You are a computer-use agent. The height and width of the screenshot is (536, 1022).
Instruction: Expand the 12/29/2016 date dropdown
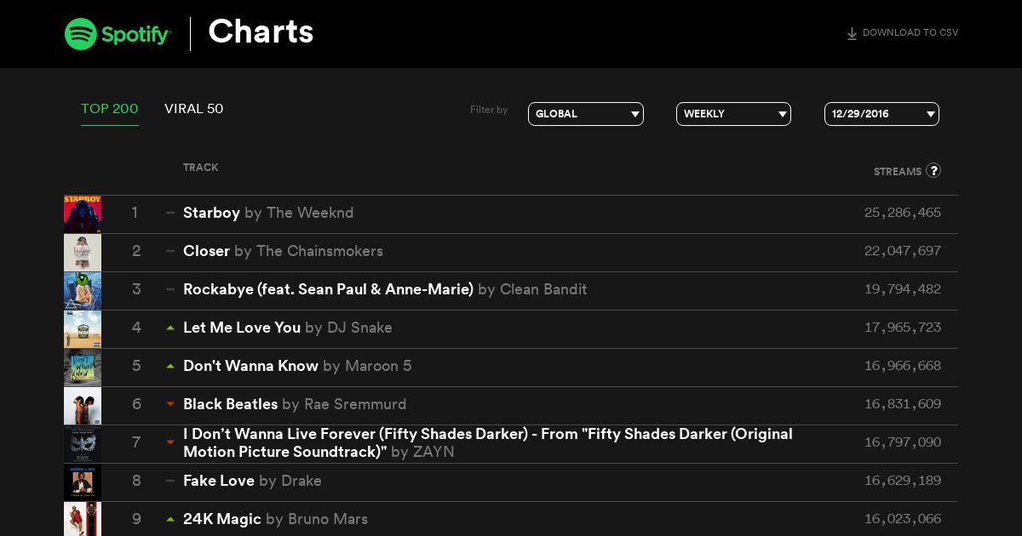coord(881,114)
